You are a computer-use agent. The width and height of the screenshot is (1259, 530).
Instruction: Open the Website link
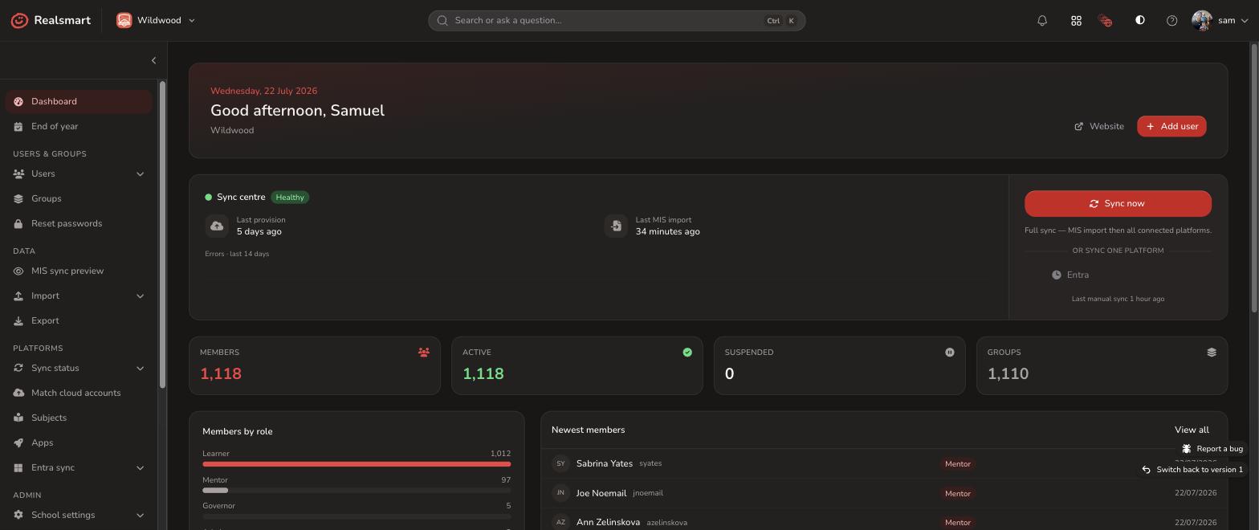click(1099, 126)
